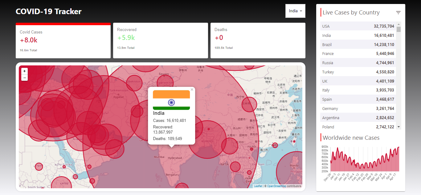
Task: Select USA from the live cases list
Action: pyautogui.click(x=358, y=26)
